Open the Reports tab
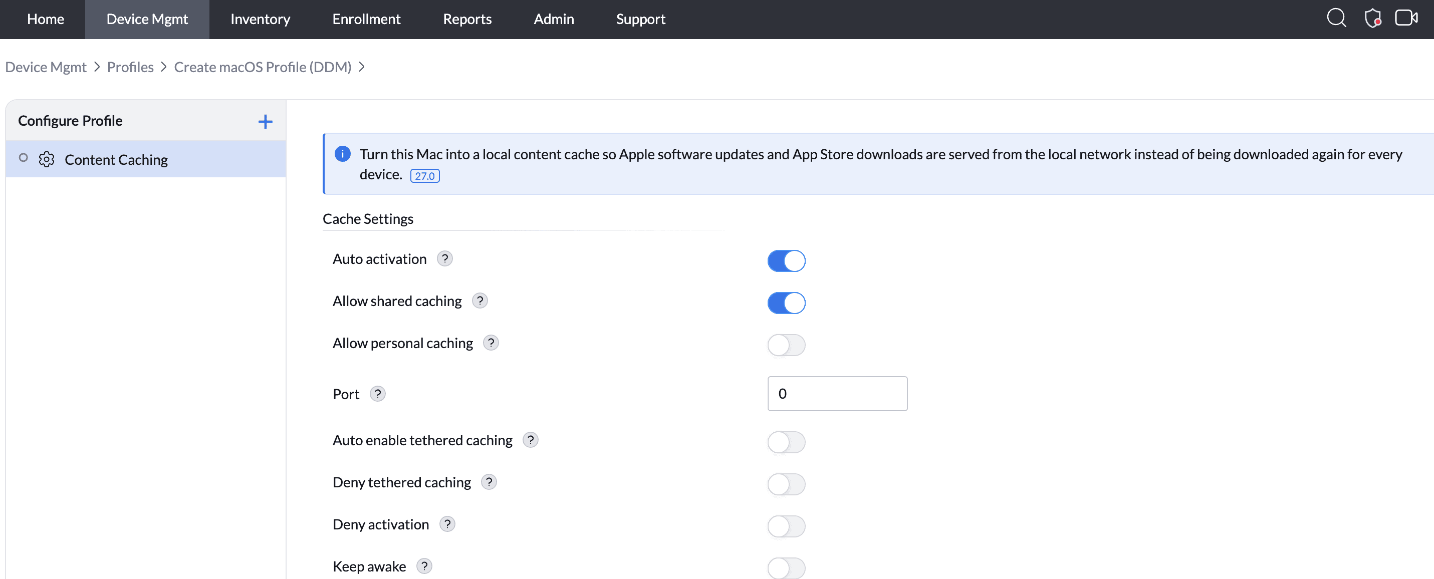This screenshot has height=579, width=1434. point(467,19)
